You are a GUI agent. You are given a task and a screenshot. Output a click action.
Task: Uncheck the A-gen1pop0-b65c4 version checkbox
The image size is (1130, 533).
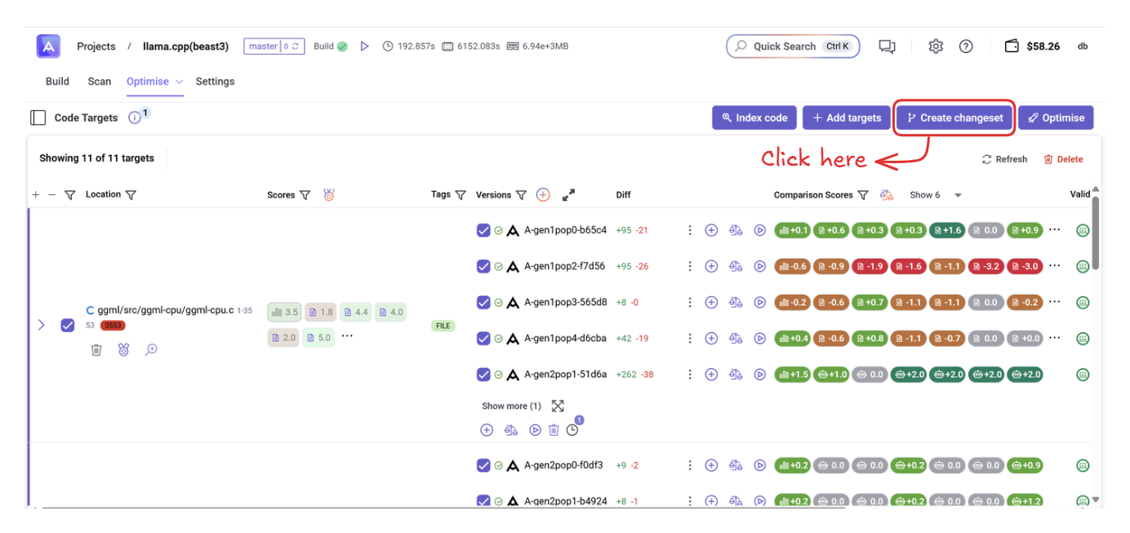pos(483,230)
